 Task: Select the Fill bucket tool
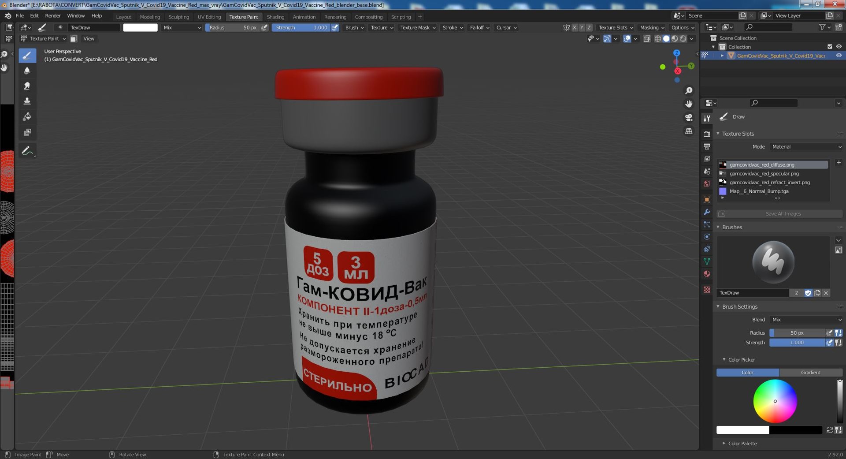coord(27,117)
